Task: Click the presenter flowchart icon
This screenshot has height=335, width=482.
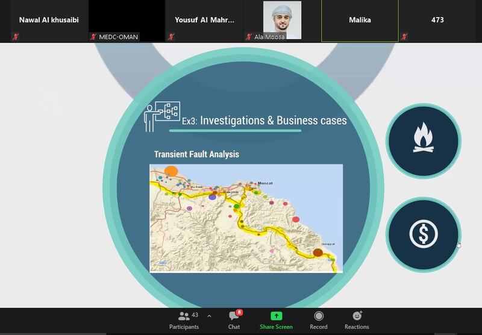Action: [x=162, y=117]
